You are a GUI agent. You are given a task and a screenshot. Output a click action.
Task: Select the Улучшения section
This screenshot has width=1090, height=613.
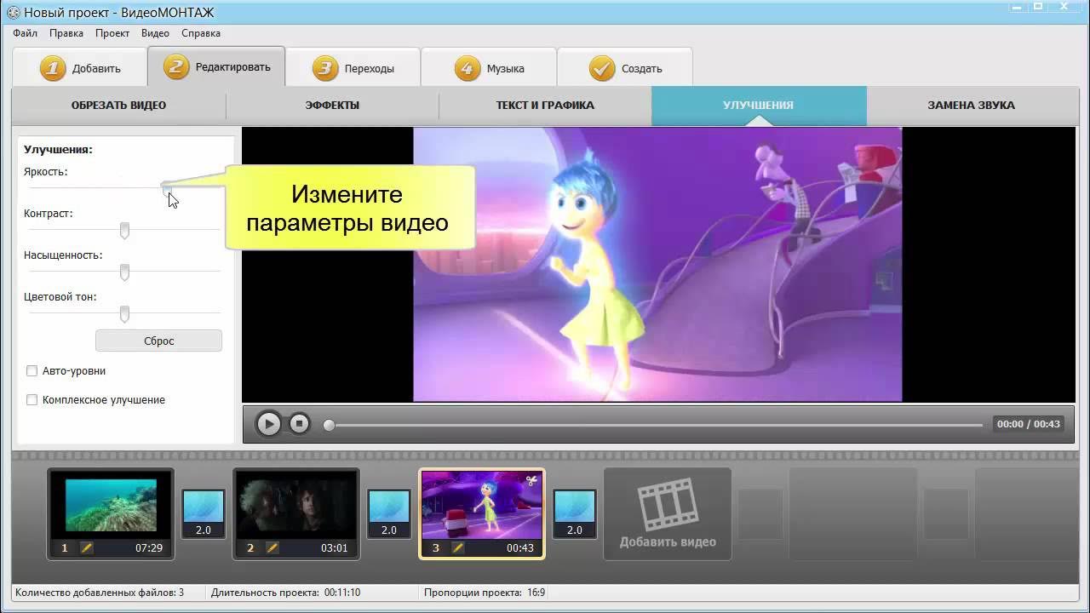759,106
